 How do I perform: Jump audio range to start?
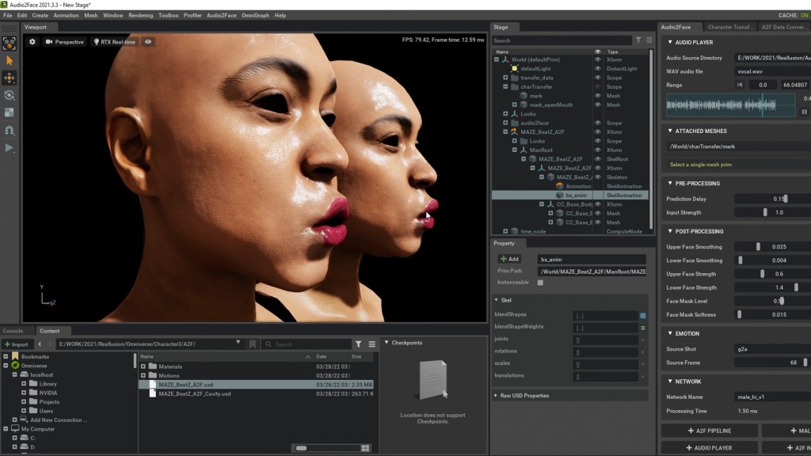click(x=740, y=85)
